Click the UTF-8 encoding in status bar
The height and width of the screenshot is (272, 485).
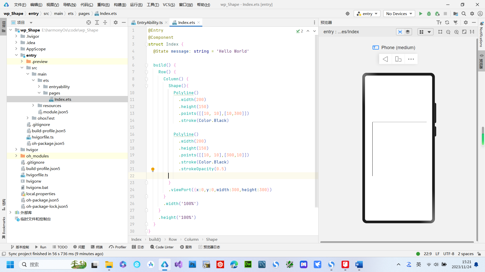[x=449, y=254]
